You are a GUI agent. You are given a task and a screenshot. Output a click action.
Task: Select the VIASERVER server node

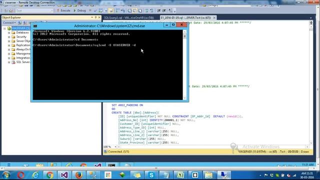click(x=21, y=28)
